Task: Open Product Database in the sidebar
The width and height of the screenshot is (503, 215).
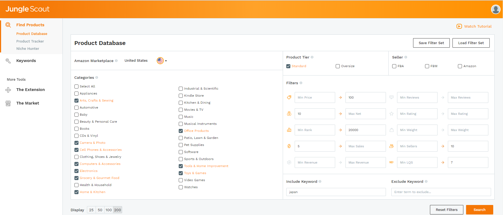Action: tap(32, 34)
